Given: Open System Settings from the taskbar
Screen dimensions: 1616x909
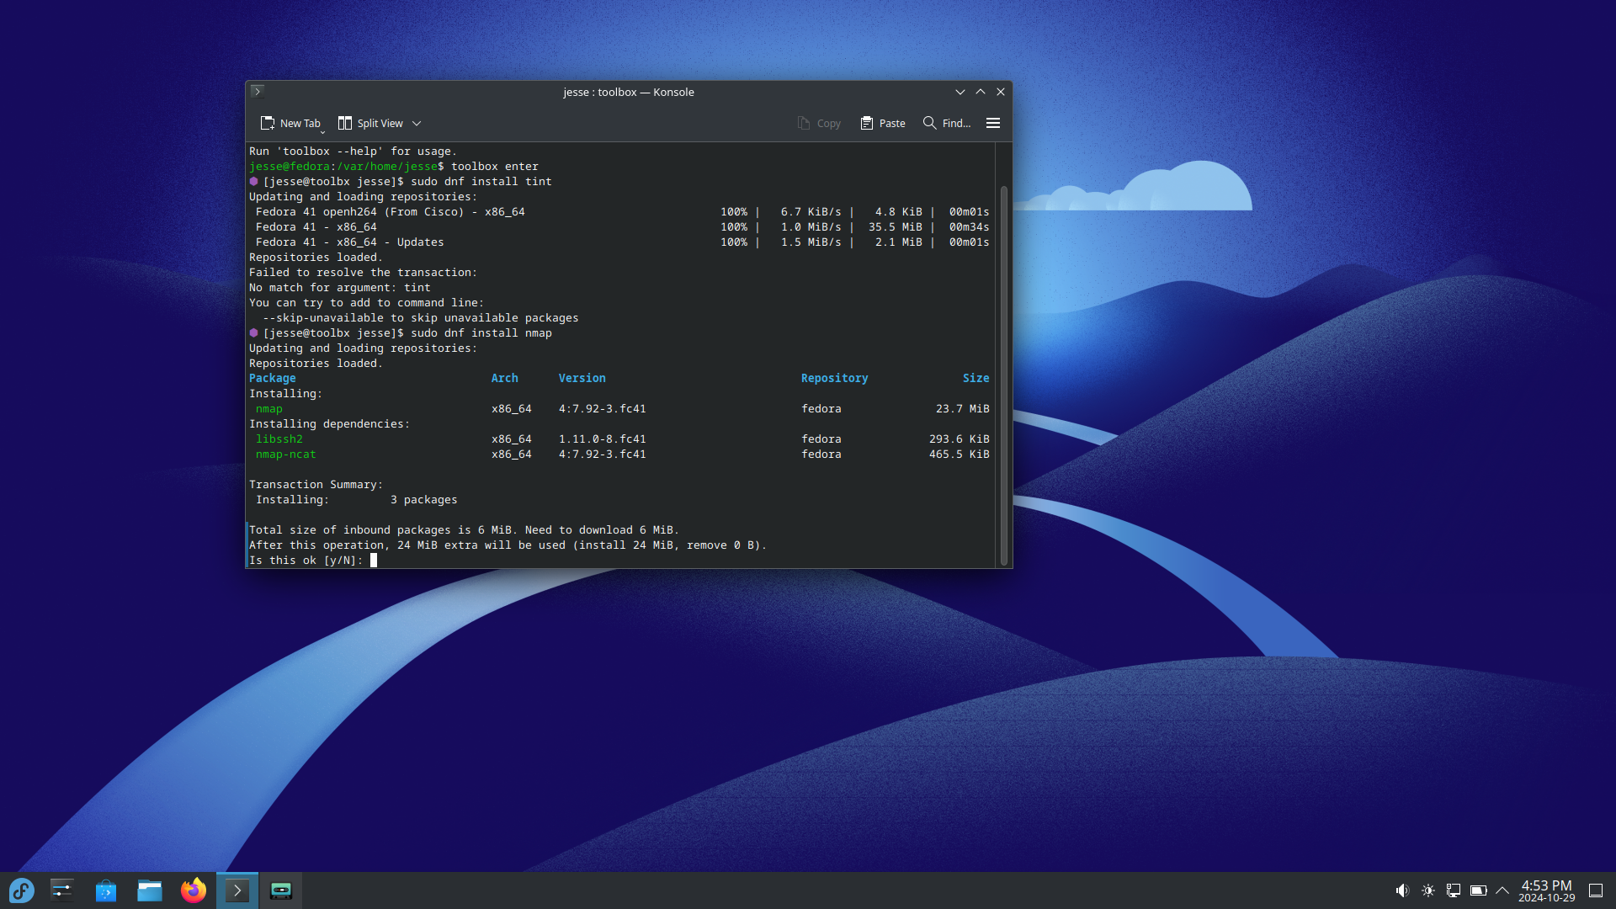Looking at the screenshot, I should point(62,890).
